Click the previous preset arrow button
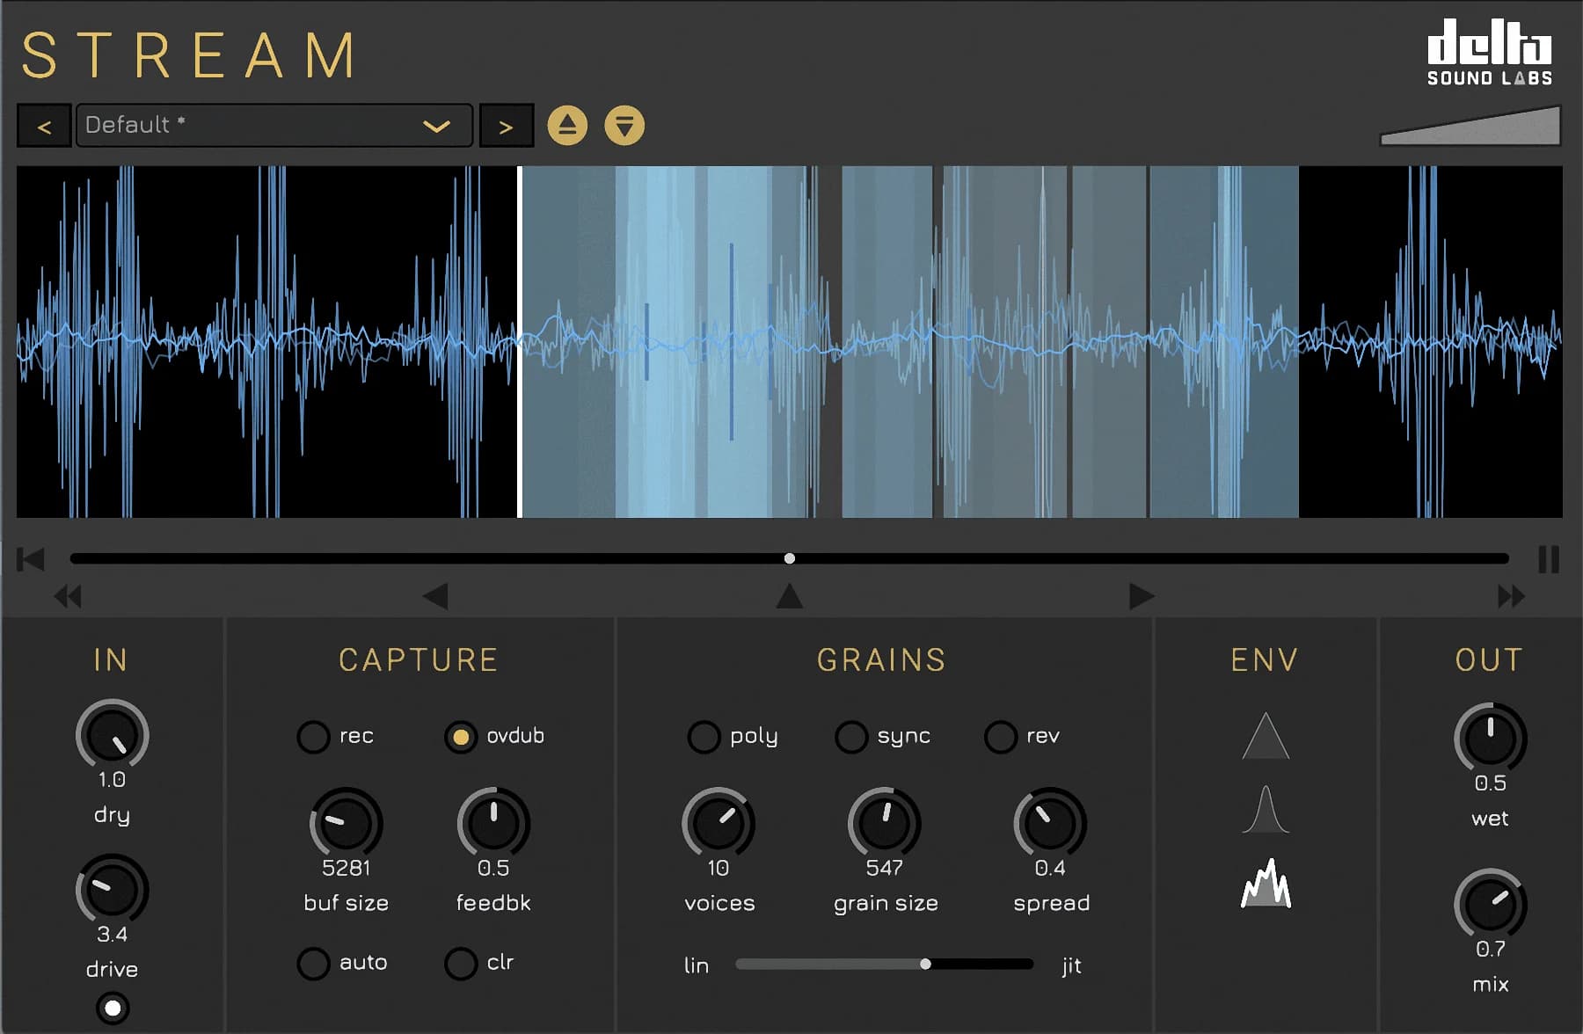 tap(44, 125)
